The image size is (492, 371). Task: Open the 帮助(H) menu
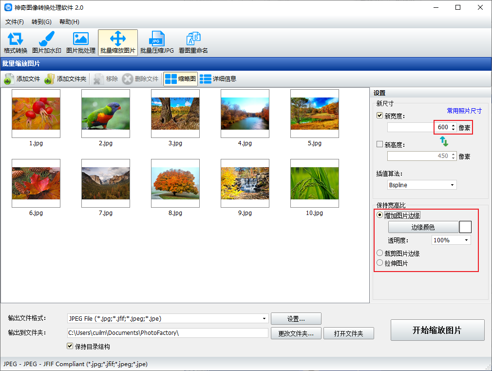tap(69, 21)
